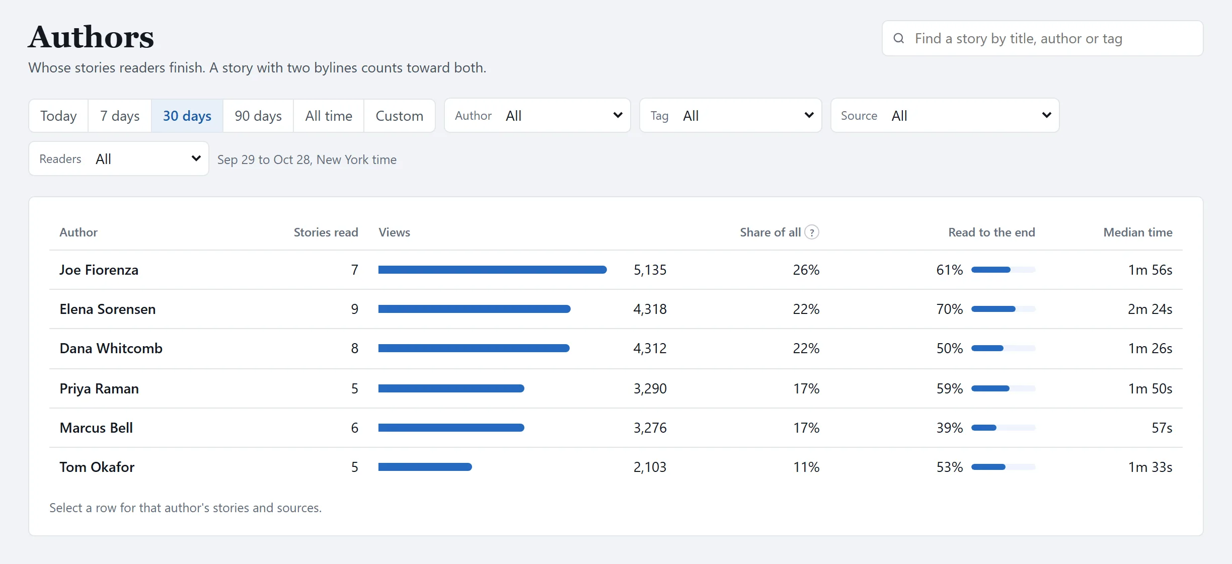The image size is (1232, 564).
Task: Click the 2m 24s median time
Action: coord(1150,309)
